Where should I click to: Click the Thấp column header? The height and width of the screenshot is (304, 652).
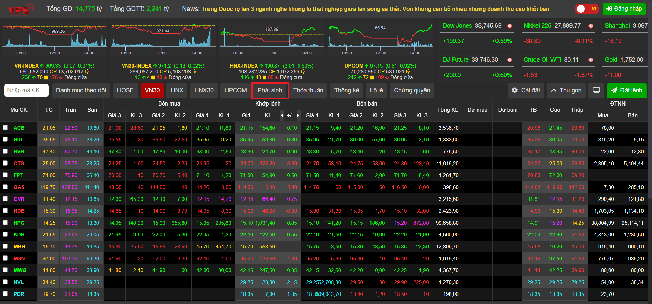[577, 110]
